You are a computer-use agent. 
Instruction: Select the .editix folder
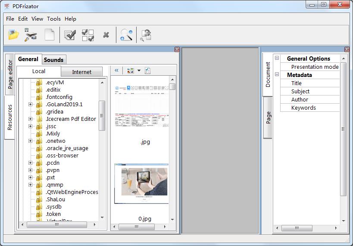coord(53,89)
